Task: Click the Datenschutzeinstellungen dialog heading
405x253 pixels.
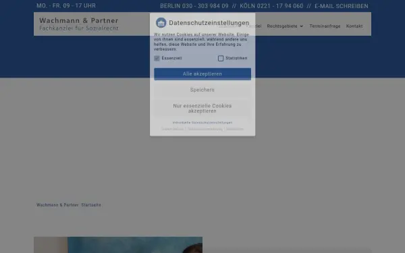Action: [209, 23]
